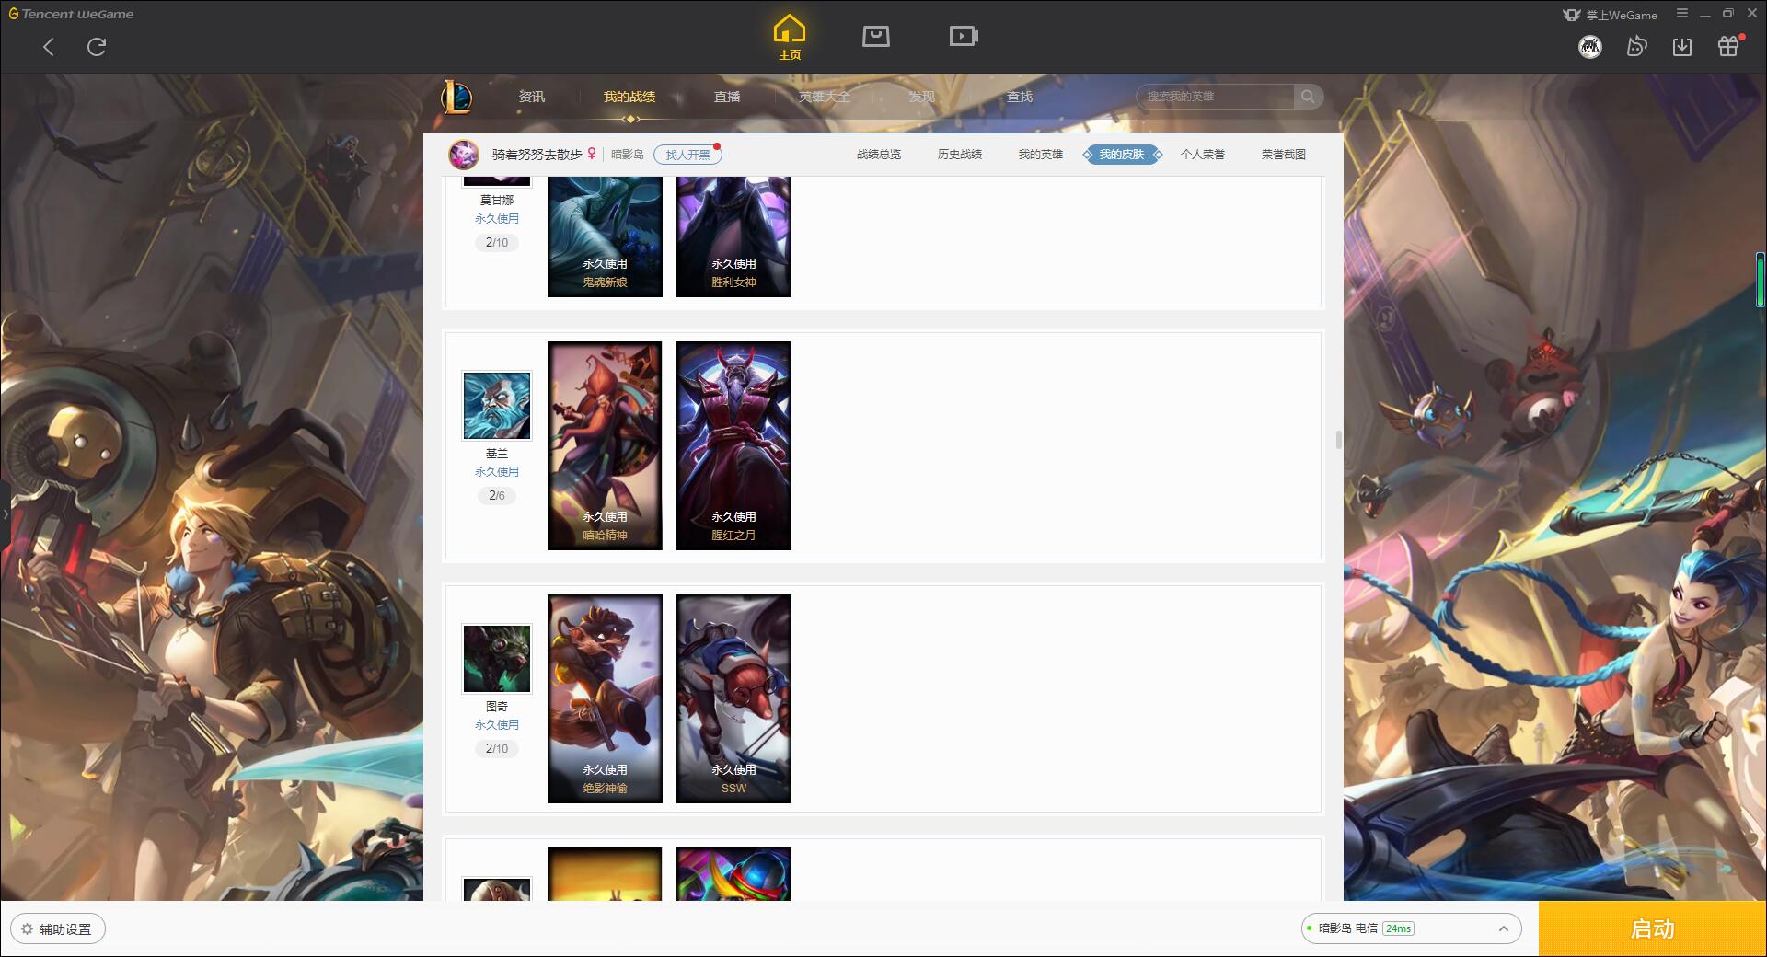Open the gift box icon
1767x957 pixels.
click(1728, 46)
